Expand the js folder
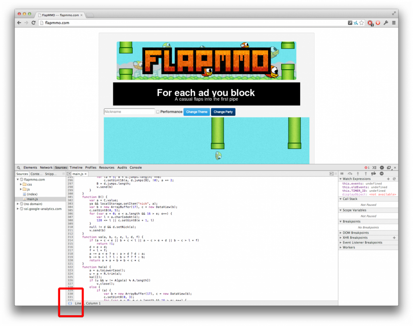Image resolution: width=413 pixels, height=326 pixels. [x=21, y=189]
